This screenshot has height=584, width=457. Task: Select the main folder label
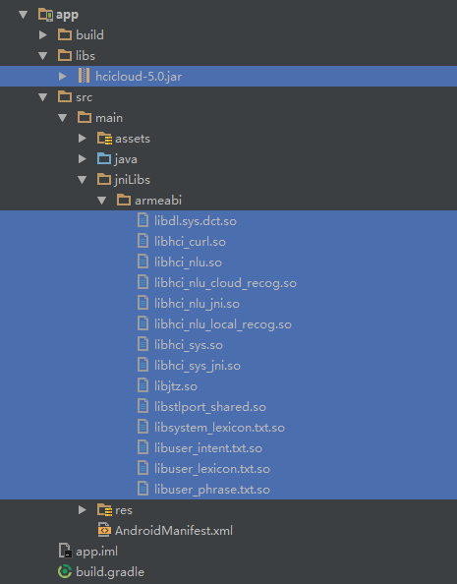[x=109, y=118]
